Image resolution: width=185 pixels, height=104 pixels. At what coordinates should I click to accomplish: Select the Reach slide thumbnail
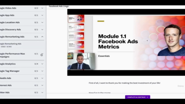tap(76, 27)
